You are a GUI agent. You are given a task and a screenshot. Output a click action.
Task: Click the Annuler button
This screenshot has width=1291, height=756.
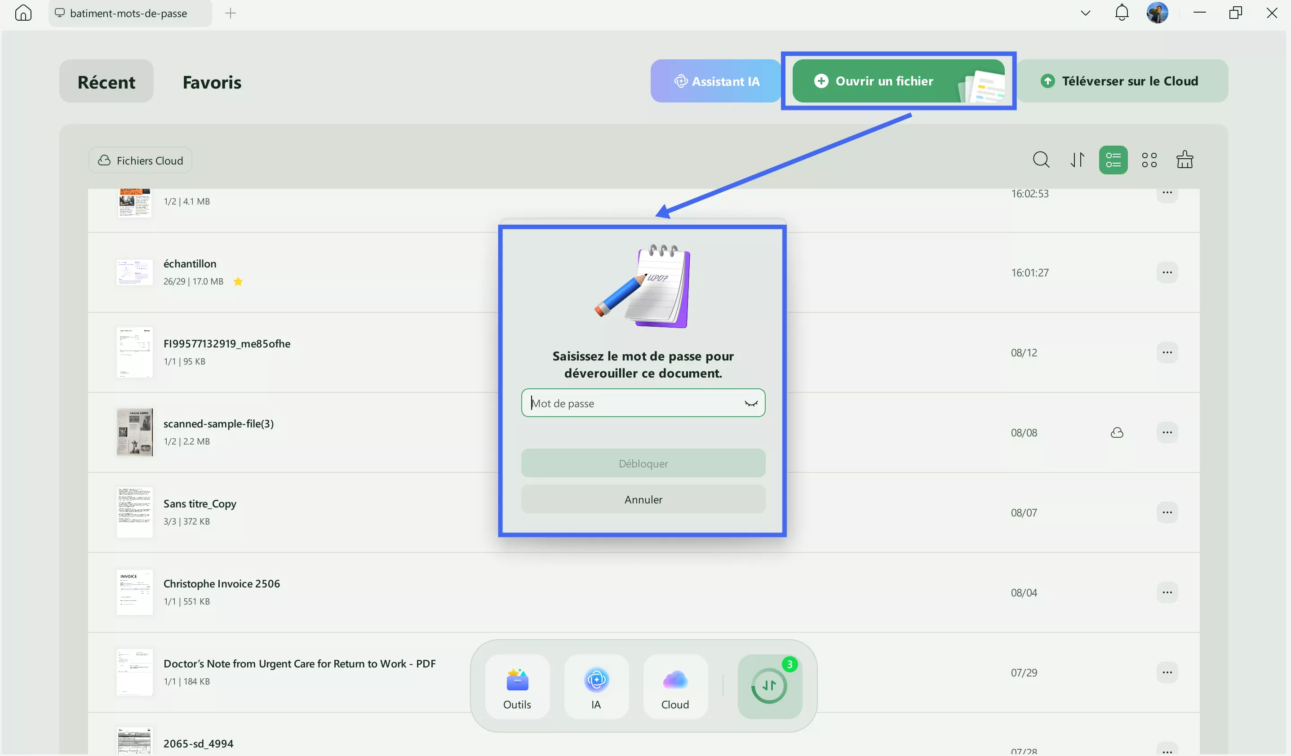click(x=643, y=499)
